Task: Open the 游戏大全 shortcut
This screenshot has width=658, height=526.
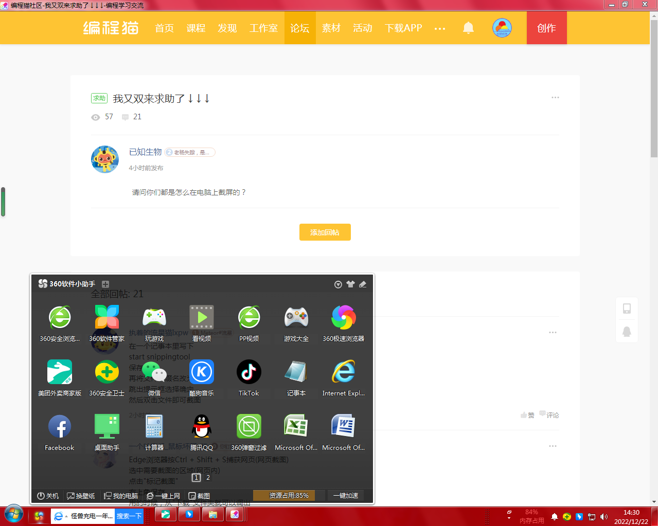Action: [296, 323]
